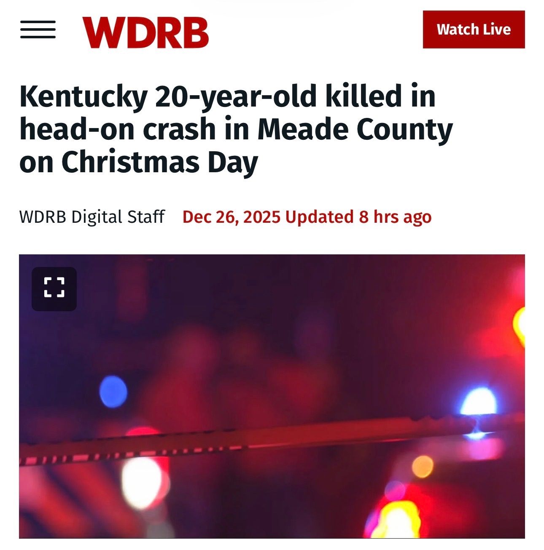This screenshot has height=550, width=544.
Task: Click 'Christmas Day' in the headline
Action: pos(160,162)
